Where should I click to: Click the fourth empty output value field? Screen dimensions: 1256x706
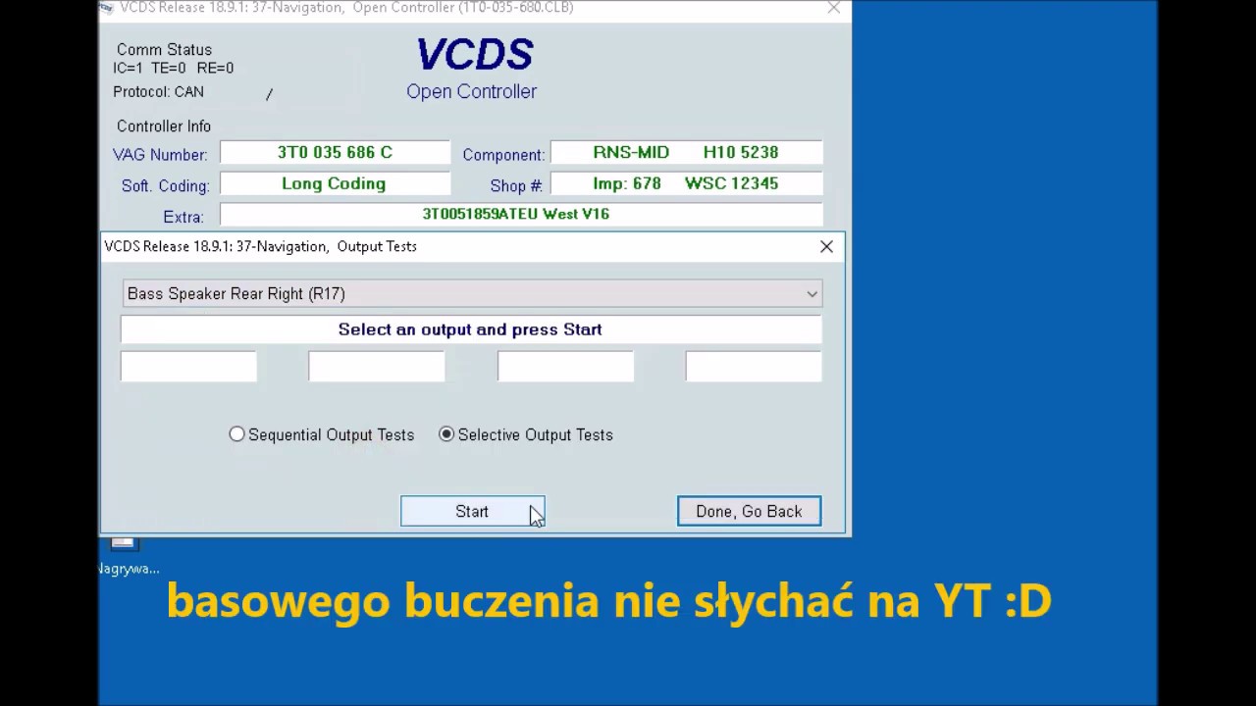754,367
